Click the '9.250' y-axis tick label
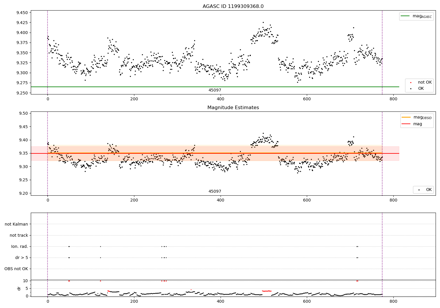Viewport: 440px width, 308px height. click(x=22, y=93)
